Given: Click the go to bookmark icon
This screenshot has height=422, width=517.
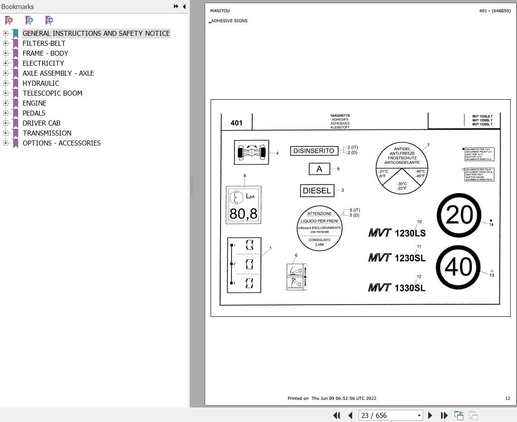Looking at the screenshot, I should click(x=49, y=20).
